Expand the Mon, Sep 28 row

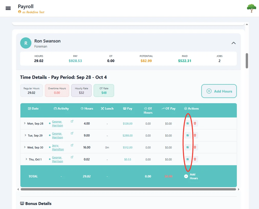click(x=25, y=123)
